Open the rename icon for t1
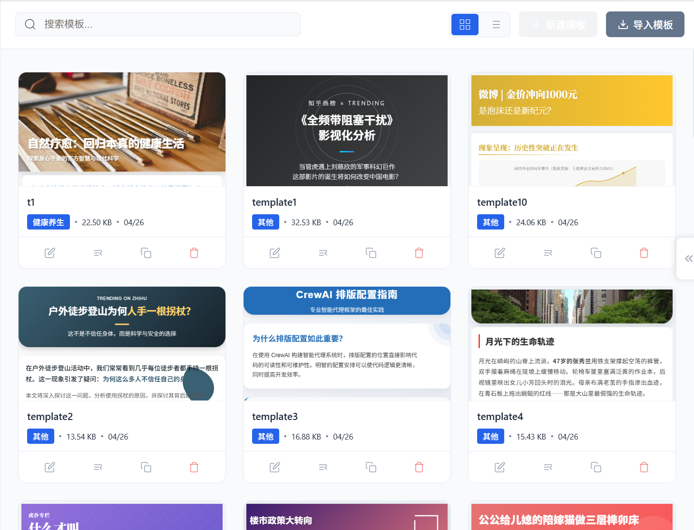Image resolution: width=694 pixels, height=530 pixels. click(x=98, y=253)
